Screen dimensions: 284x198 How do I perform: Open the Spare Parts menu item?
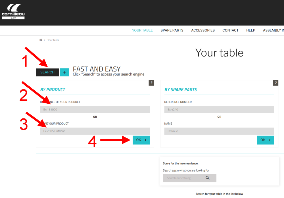tap(172, 30)
